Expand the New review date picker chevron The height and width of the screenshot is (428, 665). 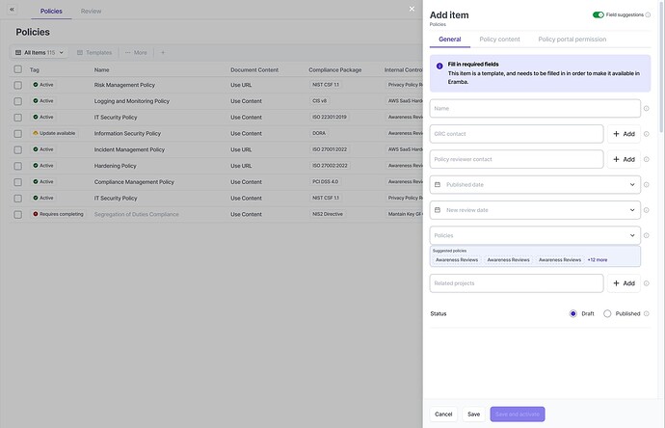point(632,210)
